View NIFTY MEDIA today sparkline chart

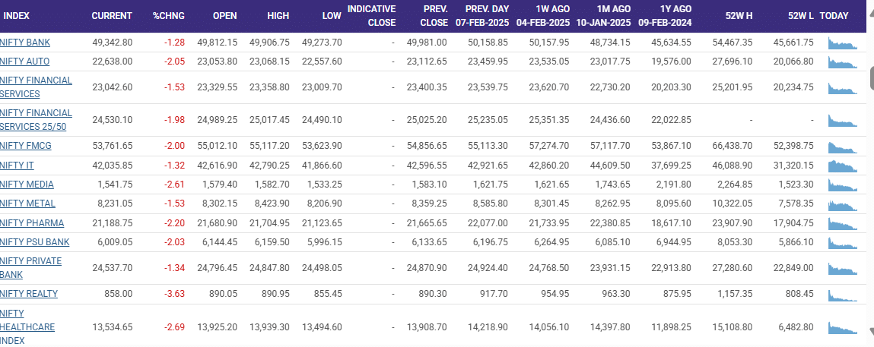pos(843,185)
